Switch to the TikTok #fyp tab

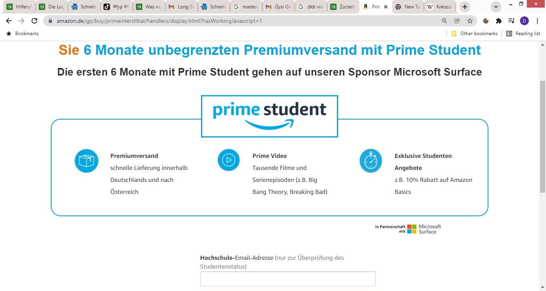click(x=116, y=7)
